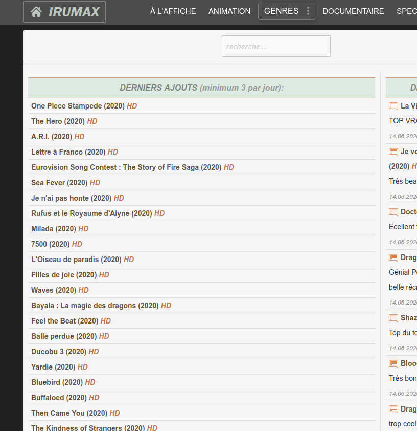Click comment icon next to La Vi
The height and width of the screenshot is (431, 417).
[x=393, y=106]
